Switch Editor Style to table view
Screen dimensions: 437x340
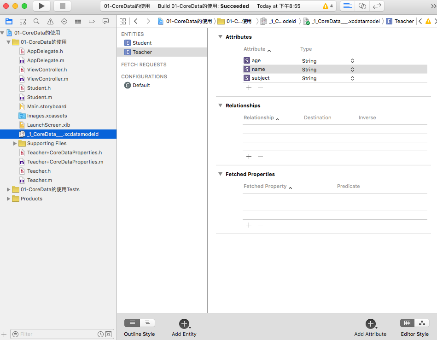click(407, 323)
